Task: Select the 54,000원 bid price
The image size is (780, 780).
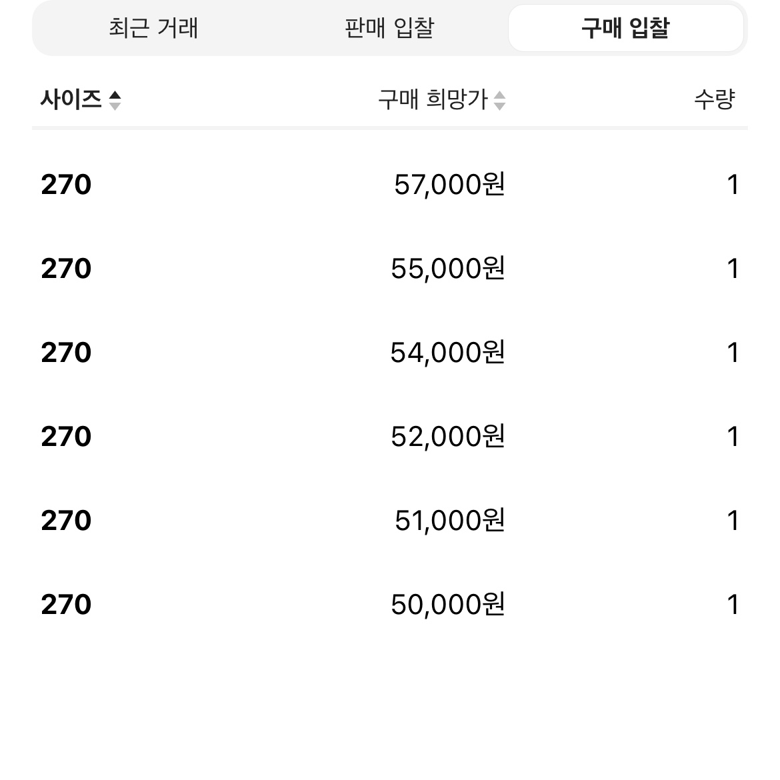Action: pos(448,353)
